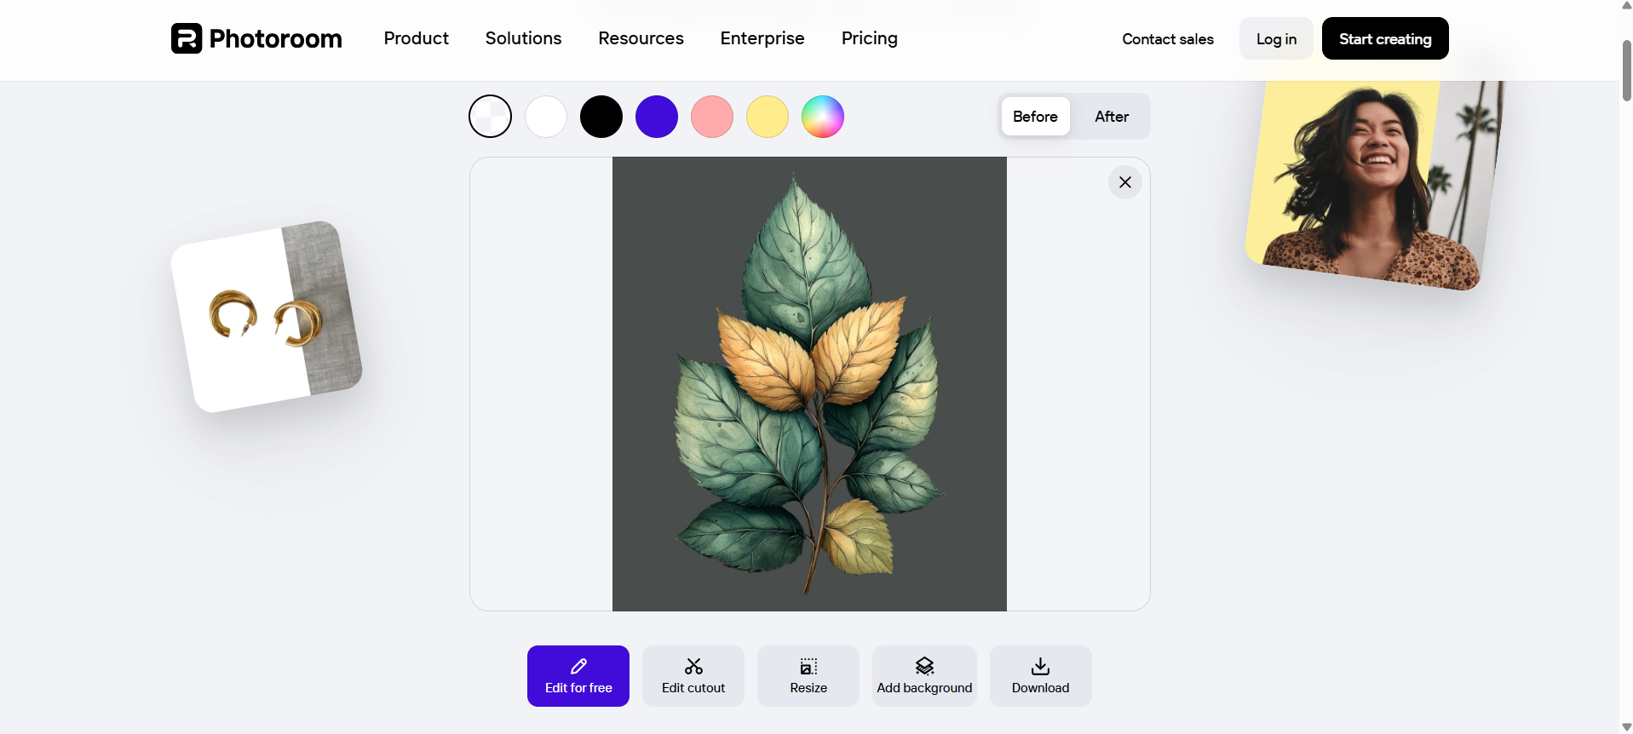Viewport: 1633px width, 734px height.
Task: Download the edited image
Action: [x=1039, y=675]
